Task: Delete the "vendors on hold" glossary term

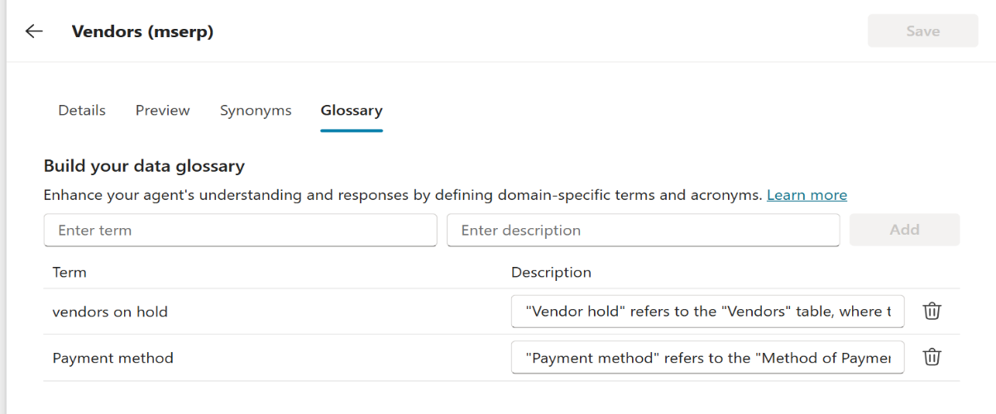Action: click(x=932, y=311)
